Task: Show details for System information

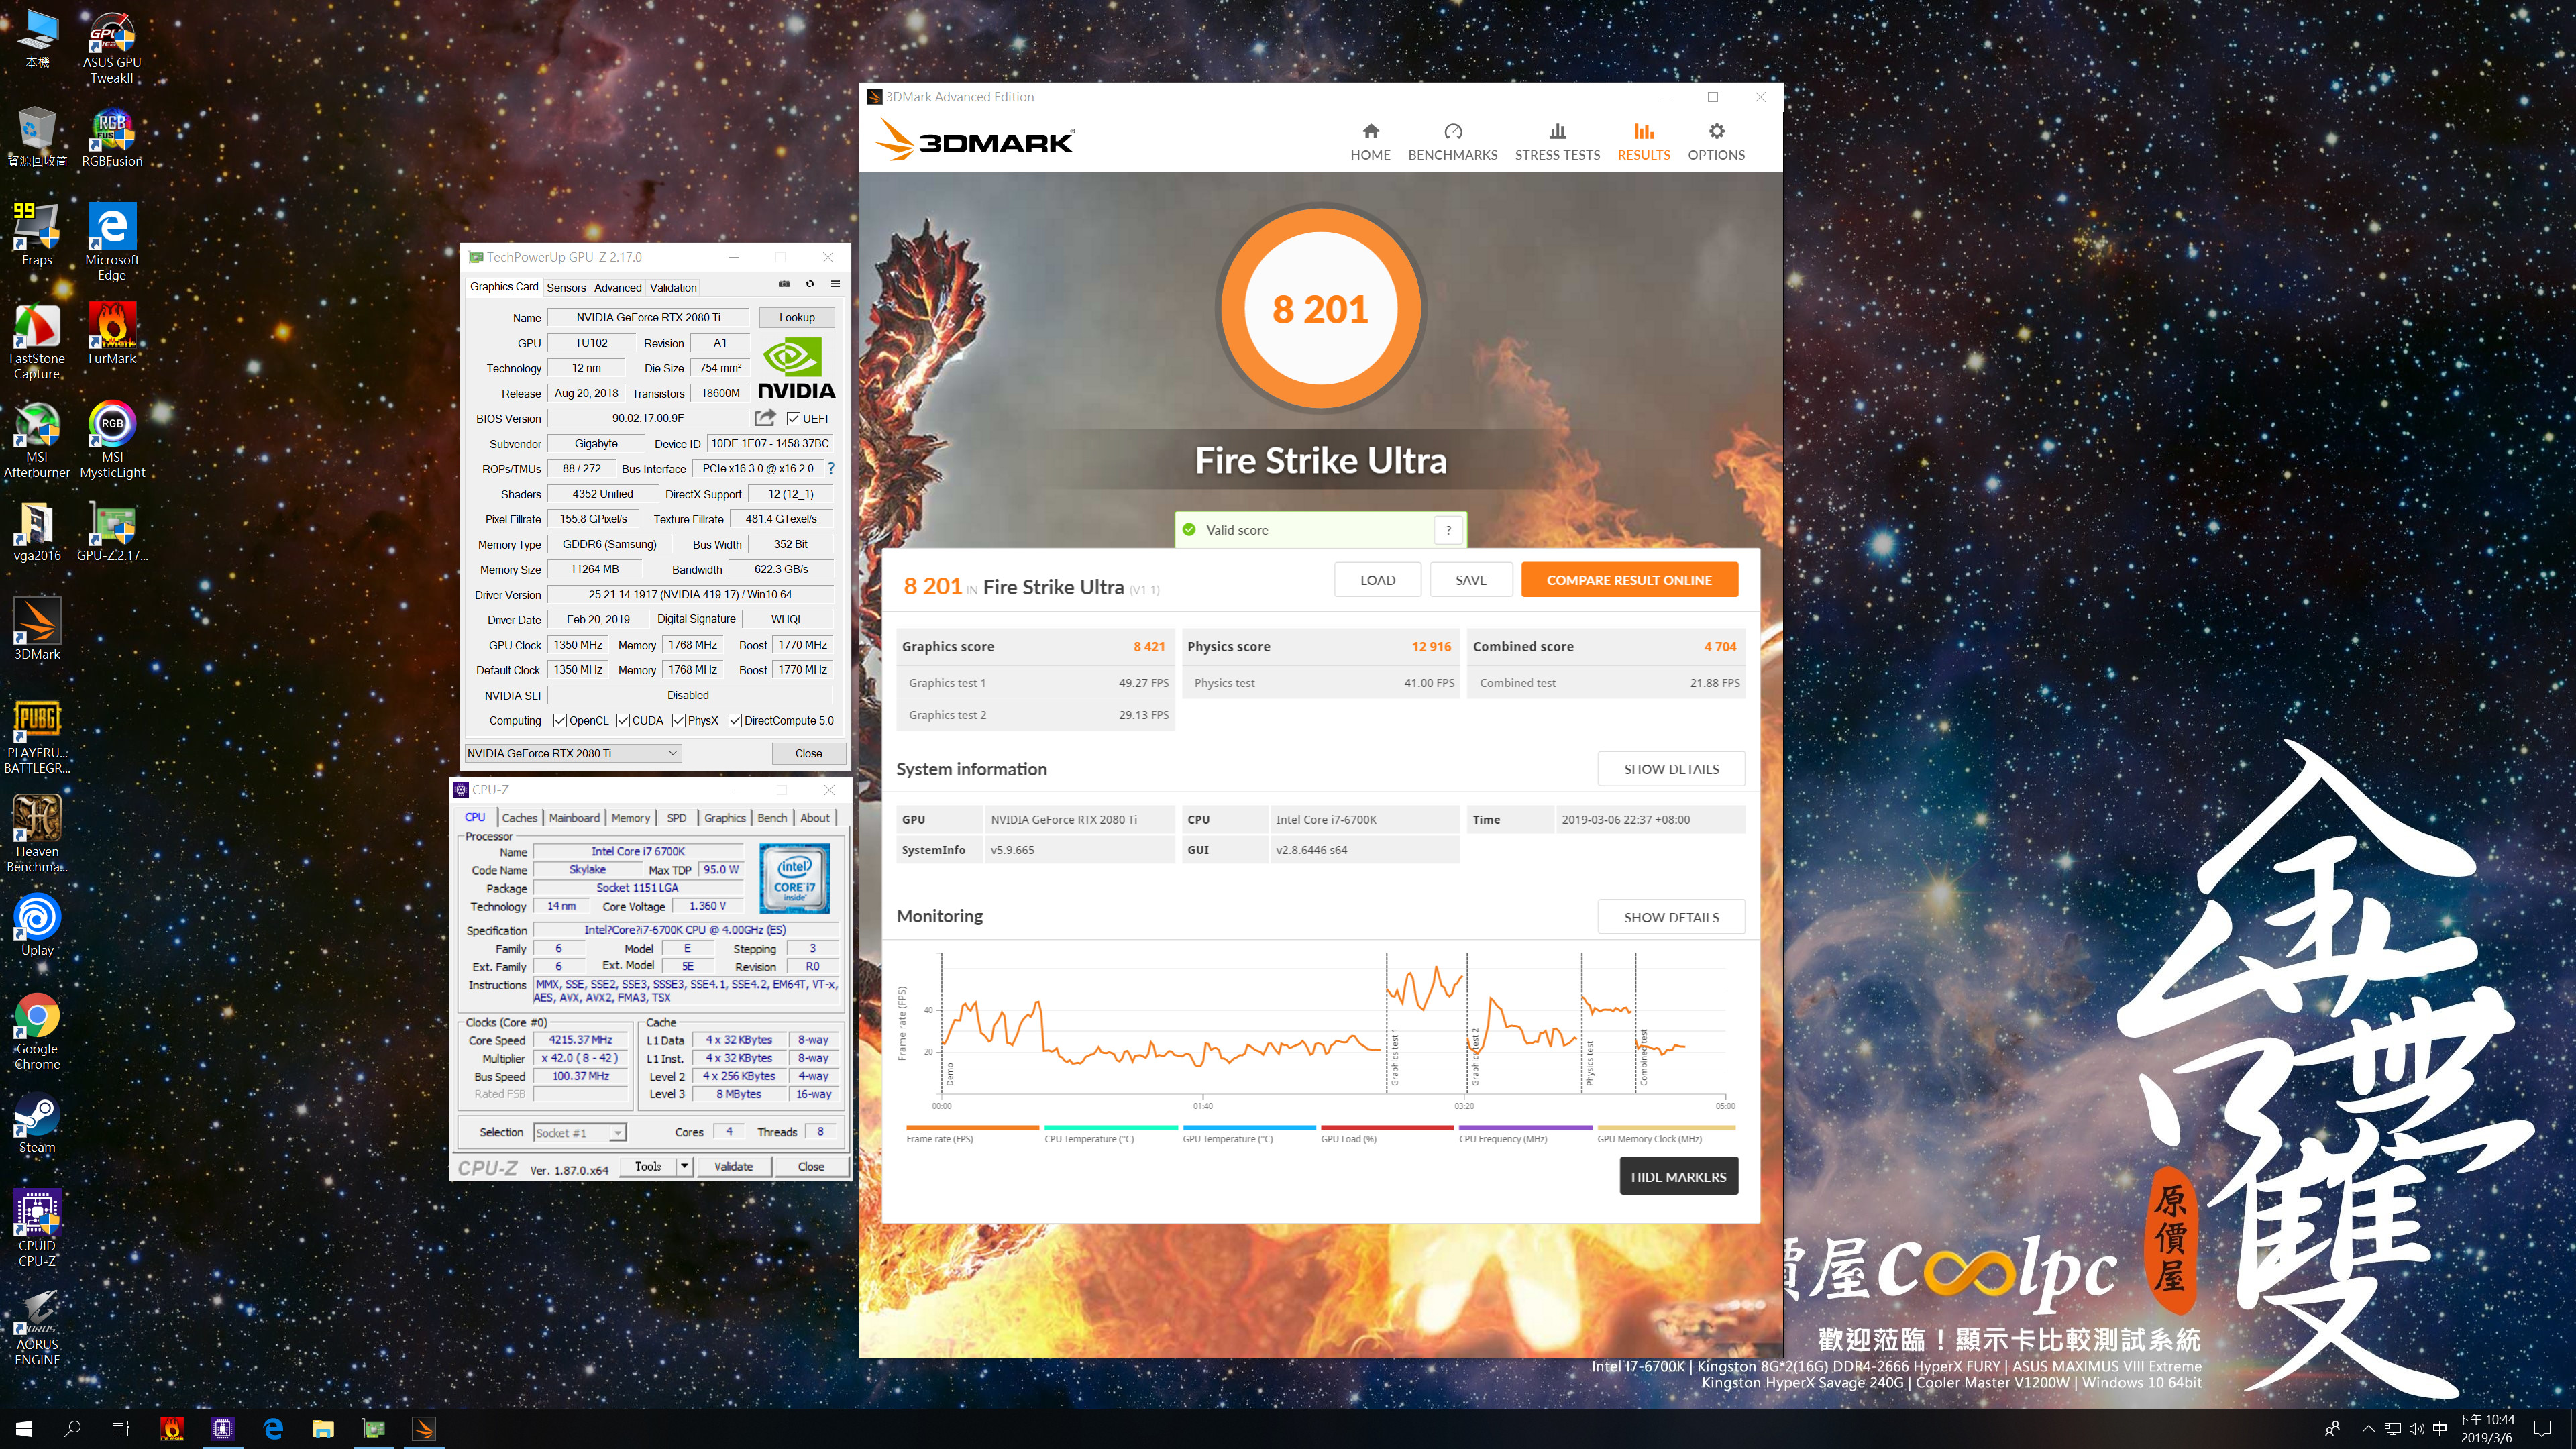Action: 1671,769
